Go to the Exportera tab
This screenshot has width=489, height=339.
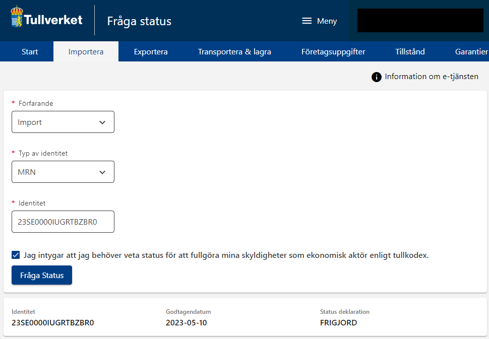click(151, 51)
